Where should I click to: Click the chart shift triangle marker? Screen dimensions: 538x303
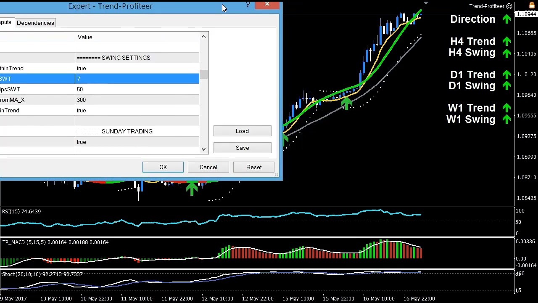point(426,3)
